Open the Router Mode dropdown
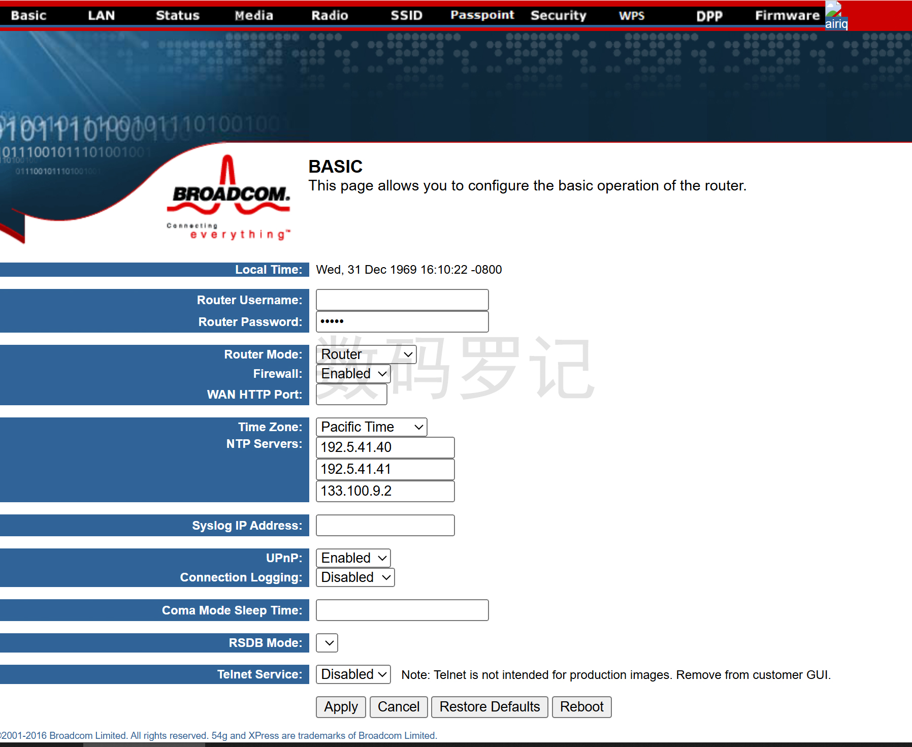Screen dimensions: 912x747 click(366, 354)
